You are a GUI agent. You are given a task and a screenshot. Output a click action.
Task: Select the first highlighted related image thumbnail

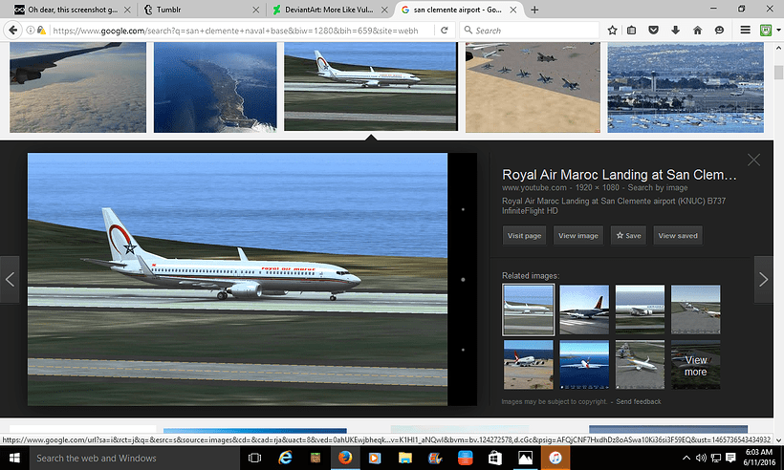pos(528,310)
